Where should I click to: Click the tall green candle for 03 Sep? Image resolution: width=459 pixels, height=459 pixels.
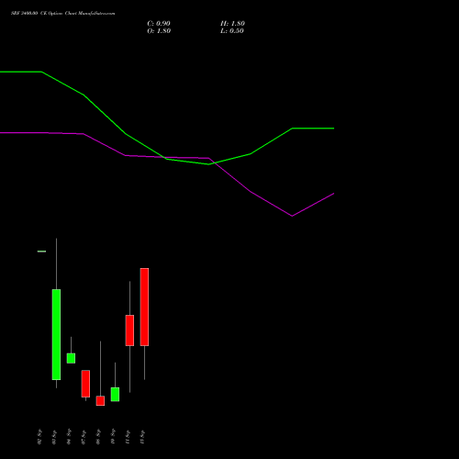click(x=56, y=334)
